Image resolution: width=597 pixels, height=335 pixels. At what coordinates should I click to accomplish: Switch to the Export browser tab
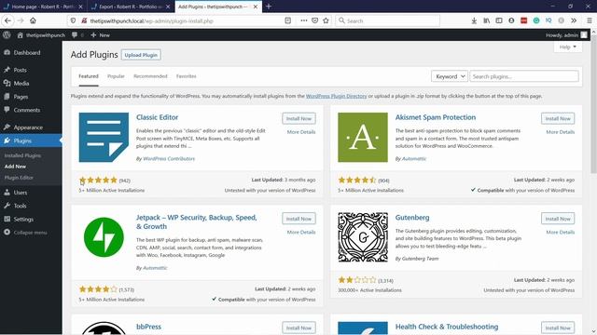[x=131, y=7]
